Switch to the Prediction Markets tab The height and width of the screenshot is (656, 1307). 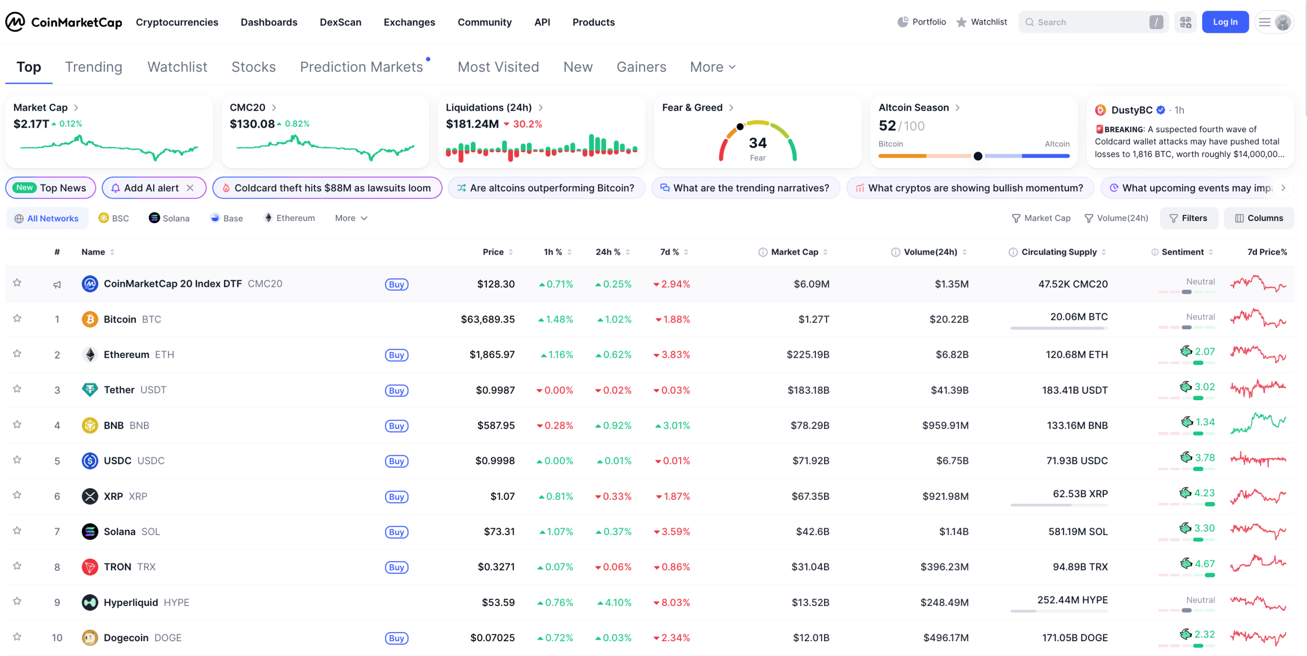361,67
